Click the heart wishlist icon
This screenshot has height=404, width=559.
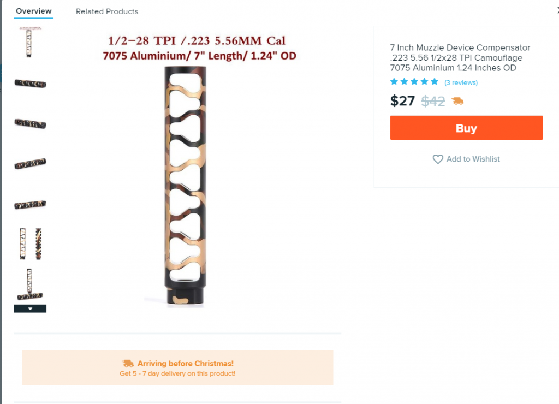pyautogui.click(x=438, y=159)
